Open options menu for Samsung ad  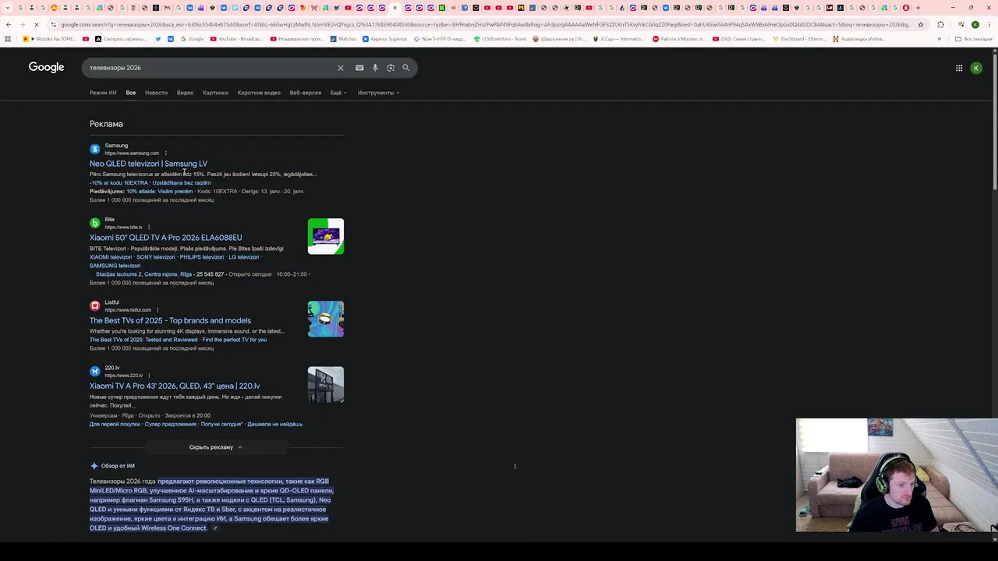(x=165, y=153)
